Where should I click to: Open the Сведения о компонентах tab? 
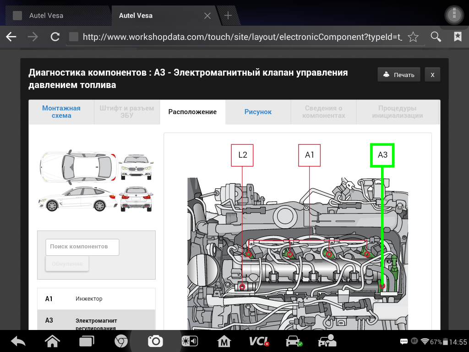click(324, 112)
